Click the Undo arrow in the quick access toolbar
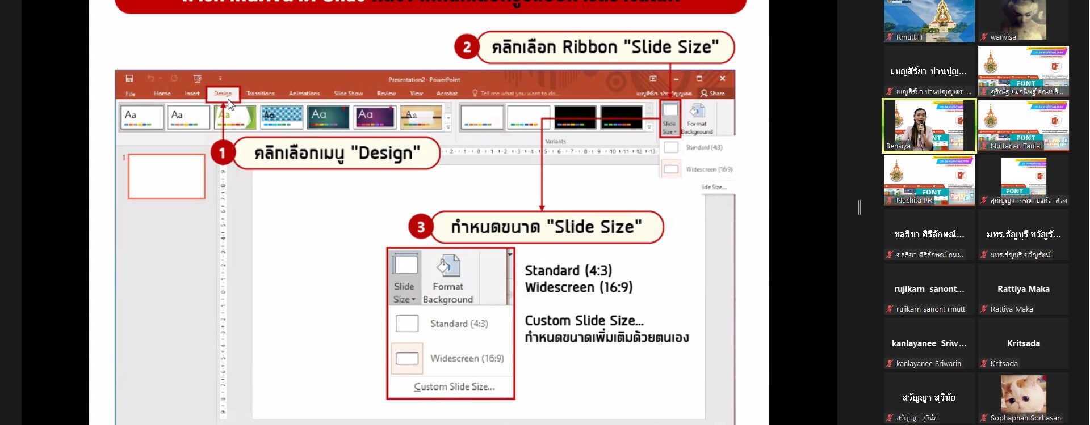Viewport: 1090px width, 425px height. click(150, 79)
